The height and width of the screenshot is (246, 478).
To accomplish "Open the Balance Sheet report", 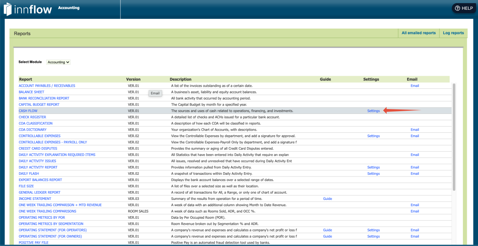I will pos(32,92).
